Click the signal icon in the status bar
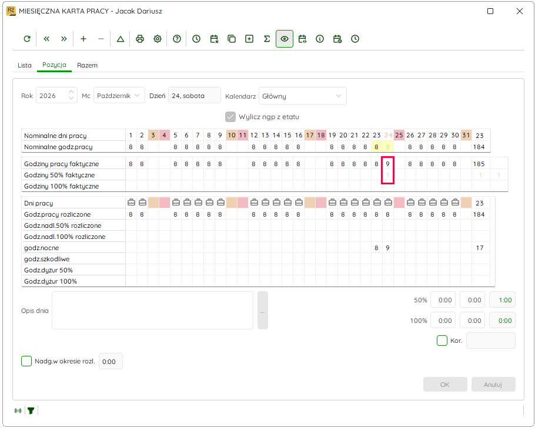Screen dimensions: 535x428 pos(18,411)
